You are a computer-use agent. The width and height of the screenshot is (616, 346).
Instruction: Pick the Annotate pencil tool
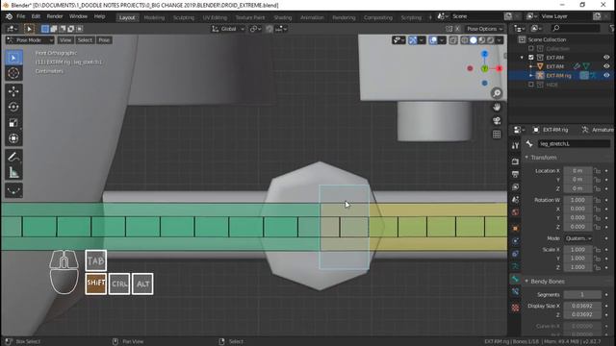tap(13, 157)
